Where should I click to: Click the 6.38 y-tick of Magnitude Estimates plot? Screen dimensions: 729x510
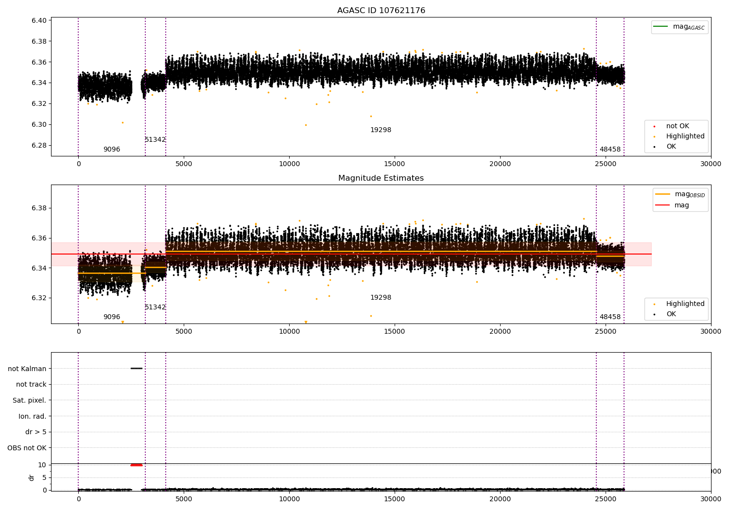(x=39, y=208)
